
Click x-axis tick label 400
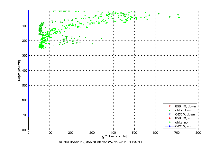[x=114, y=133]
